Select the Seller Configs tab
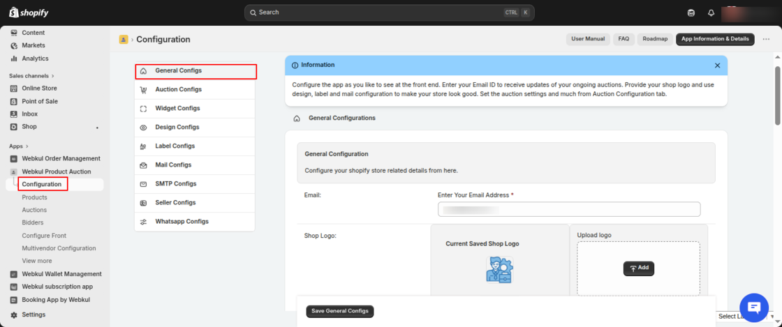This screenshot has height=327, width=782. 195,203
